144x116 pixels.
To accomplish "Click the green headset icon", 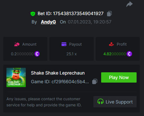I will pyautogui.click(x=101, y=102).
